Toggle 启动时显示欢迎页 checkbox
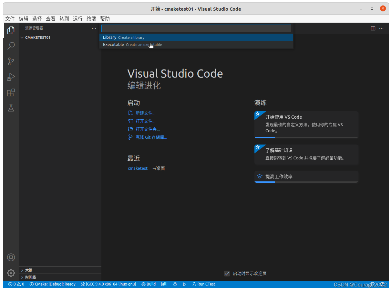The image size is (392, 291). 227,274
